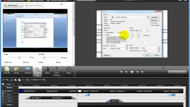Toggle Manual duplex checkbox in preview

pos(151,25)
